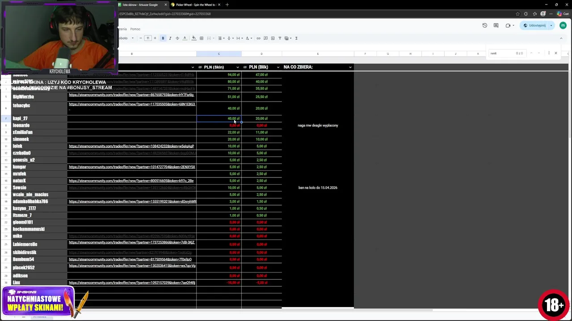Toggle bold formatting in the toolbar
The image size is (572, 321).
pyautogui.click(x=163, y=38)
